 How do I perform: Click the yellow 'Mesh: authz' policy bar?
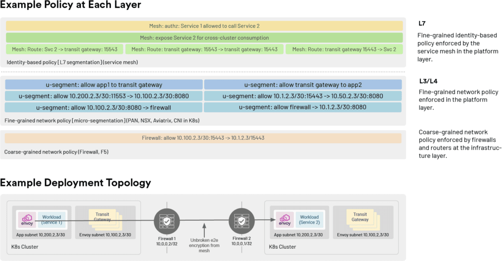pyautogui.click(x=204, y=26)
